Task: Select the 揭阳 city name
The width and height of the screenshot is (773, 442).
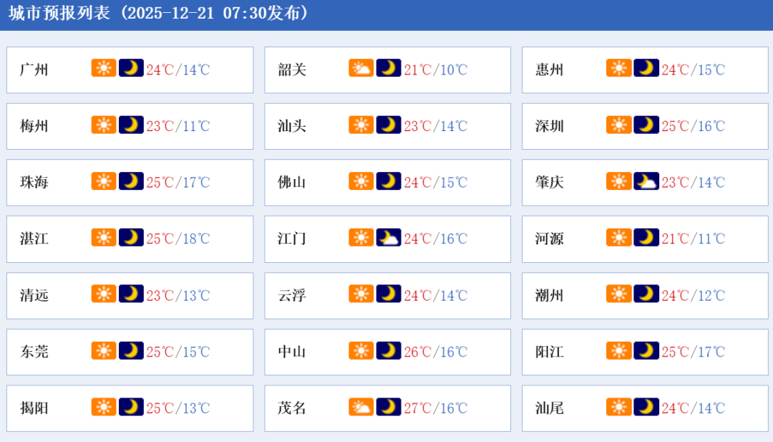Action: 34,408
